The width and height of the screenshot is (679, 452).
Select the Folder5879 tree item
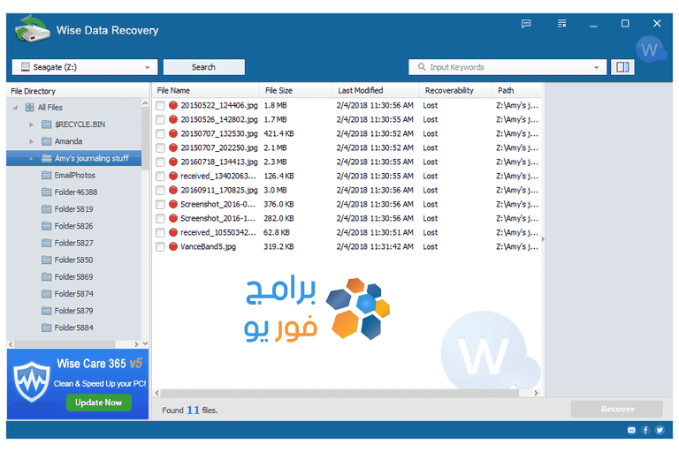[73, 311]
